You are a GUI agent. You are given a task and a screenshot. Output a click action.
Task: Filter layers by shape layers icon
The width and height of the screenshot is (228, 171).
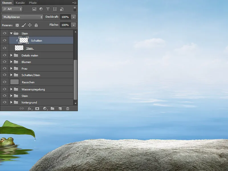pyautogui.click(x=55, y=9)
